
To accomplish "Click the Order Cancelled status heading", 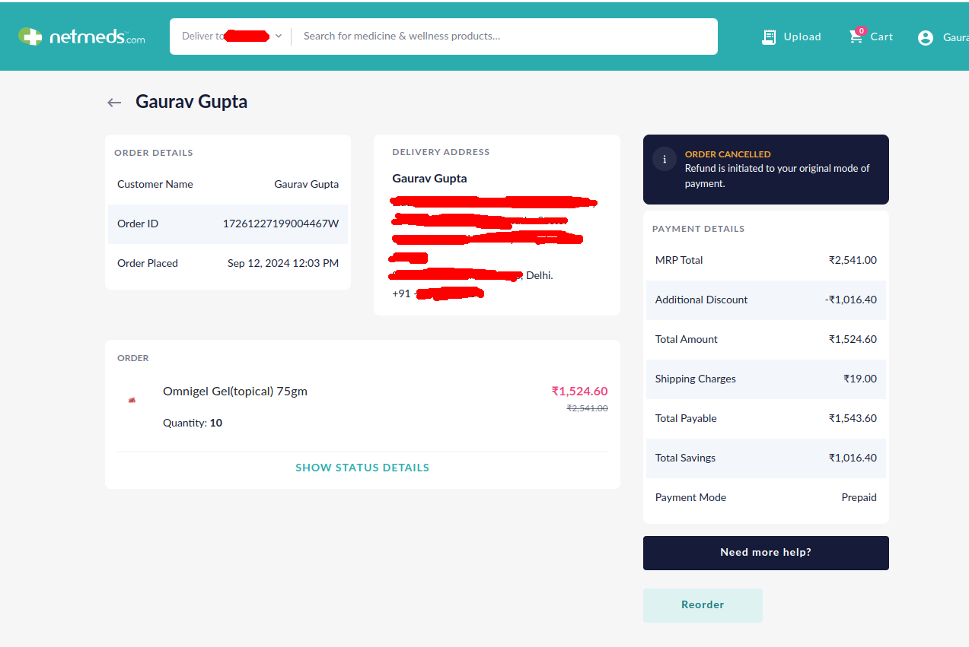I will 728,154.
